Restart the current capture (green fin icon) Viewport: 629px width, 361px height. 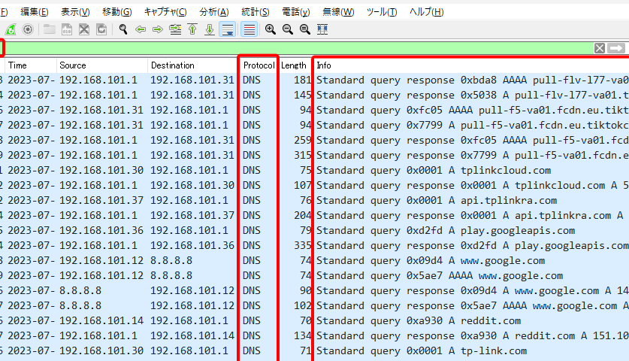11,29
